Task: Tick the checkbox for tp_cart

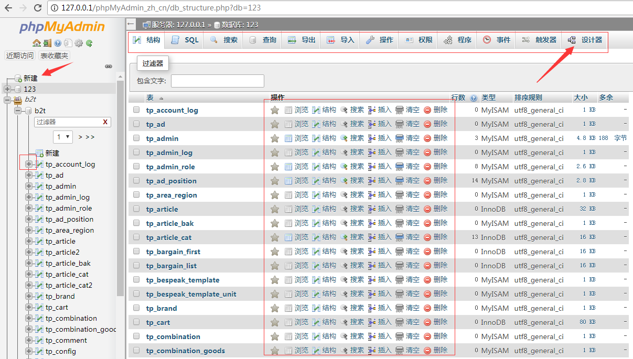Action: pos(136,322)
